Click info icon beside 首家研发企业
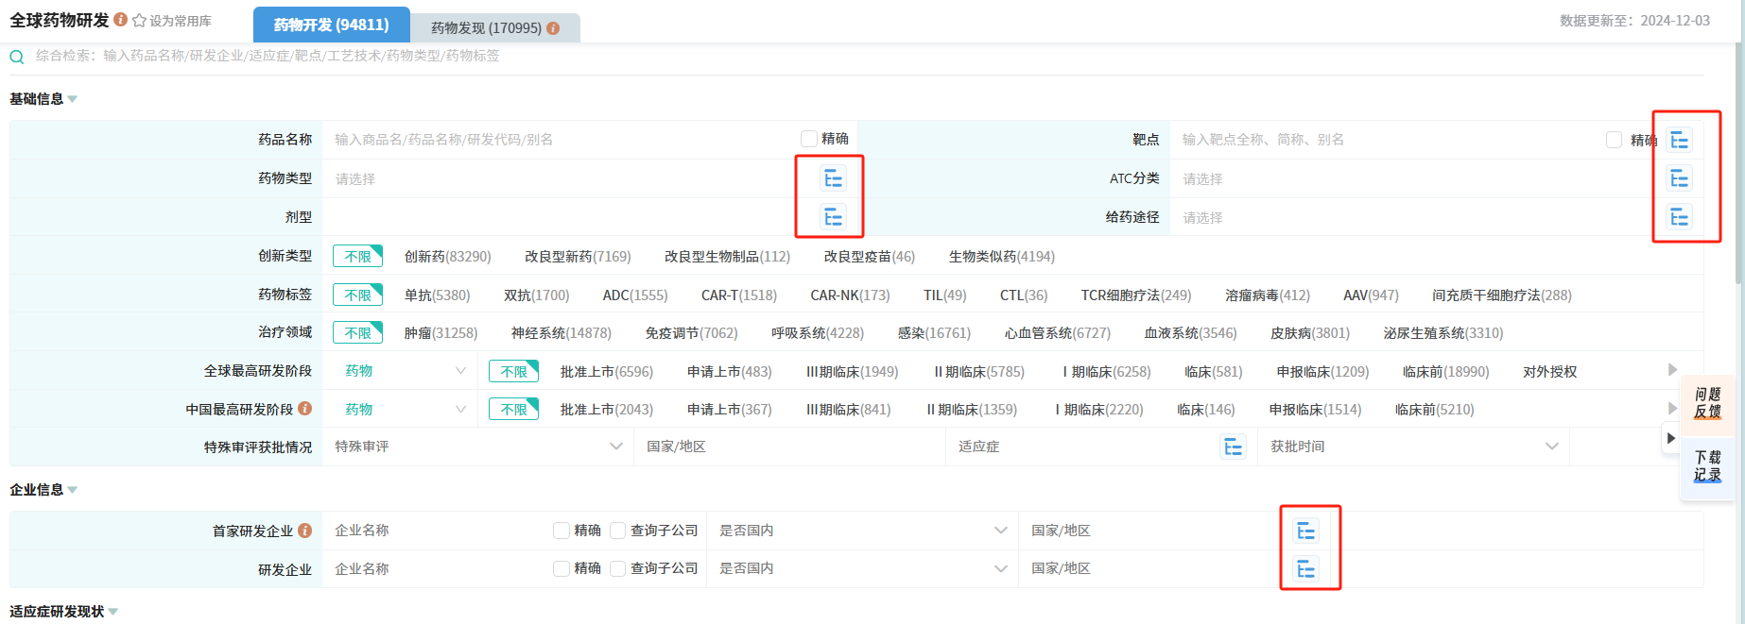Viewport: 1745px width, 624px height. pyautogui.click(x=304, y=531)
